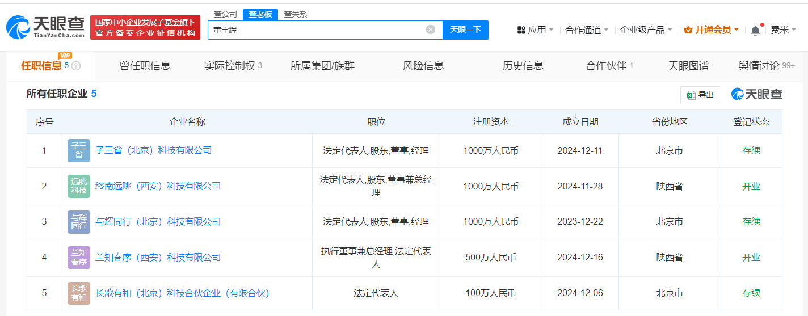Open 与辉同行（北京）科技有限公司 link
The image size is (808, 316).
[158, 222]
